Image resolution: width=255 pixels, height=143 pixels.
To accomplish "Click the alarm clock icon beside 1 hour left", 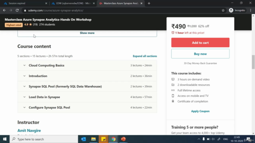I will coord(173,33).
